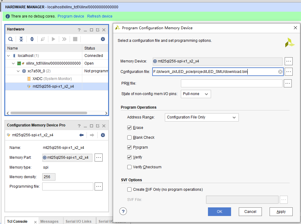Open properties panel settings gear
Screen dimensions: 301x224
(x=103, y=135)
